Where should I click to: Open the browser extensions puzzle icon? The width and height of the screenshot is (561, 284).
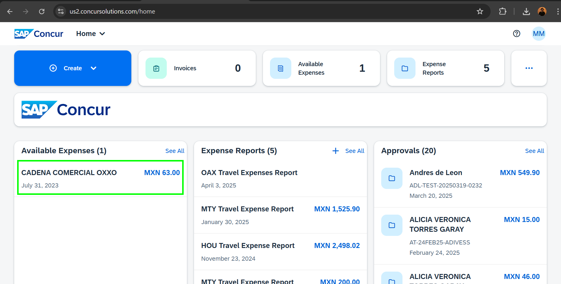(x=502, y=12)
